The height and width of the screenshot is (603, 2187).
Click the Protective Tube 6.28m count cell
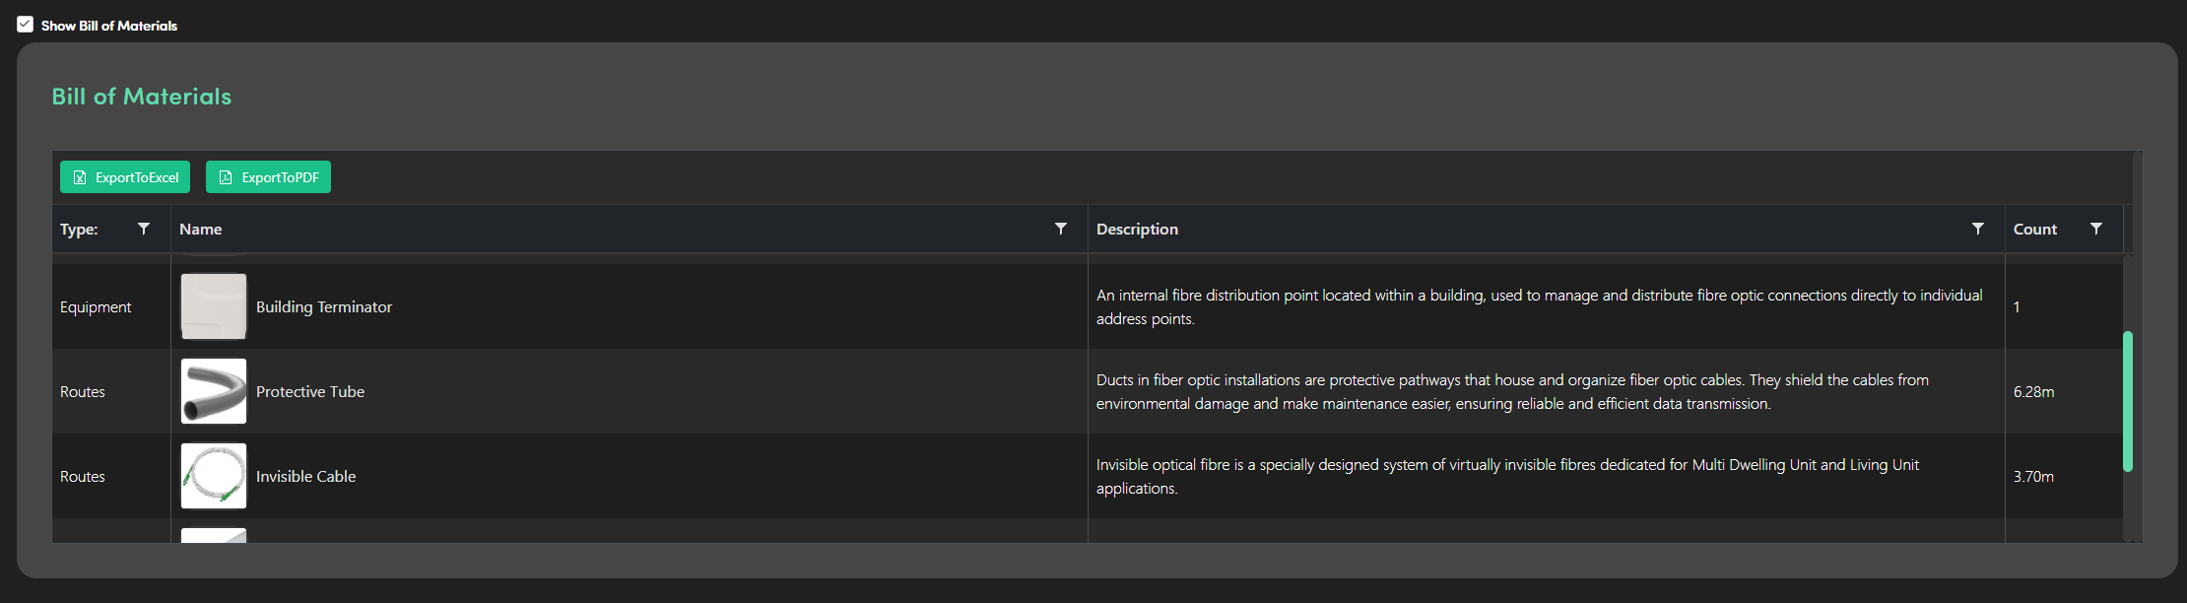click(x=2033, y=392)
